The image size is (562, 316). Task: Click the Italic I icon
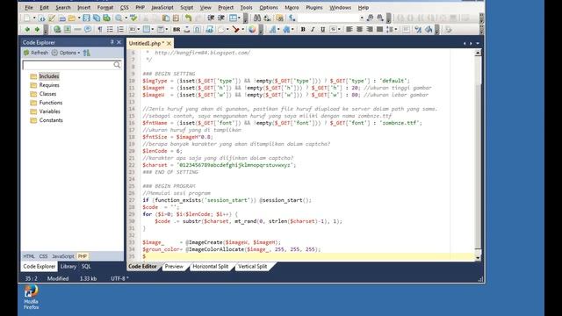click(313, 29)
